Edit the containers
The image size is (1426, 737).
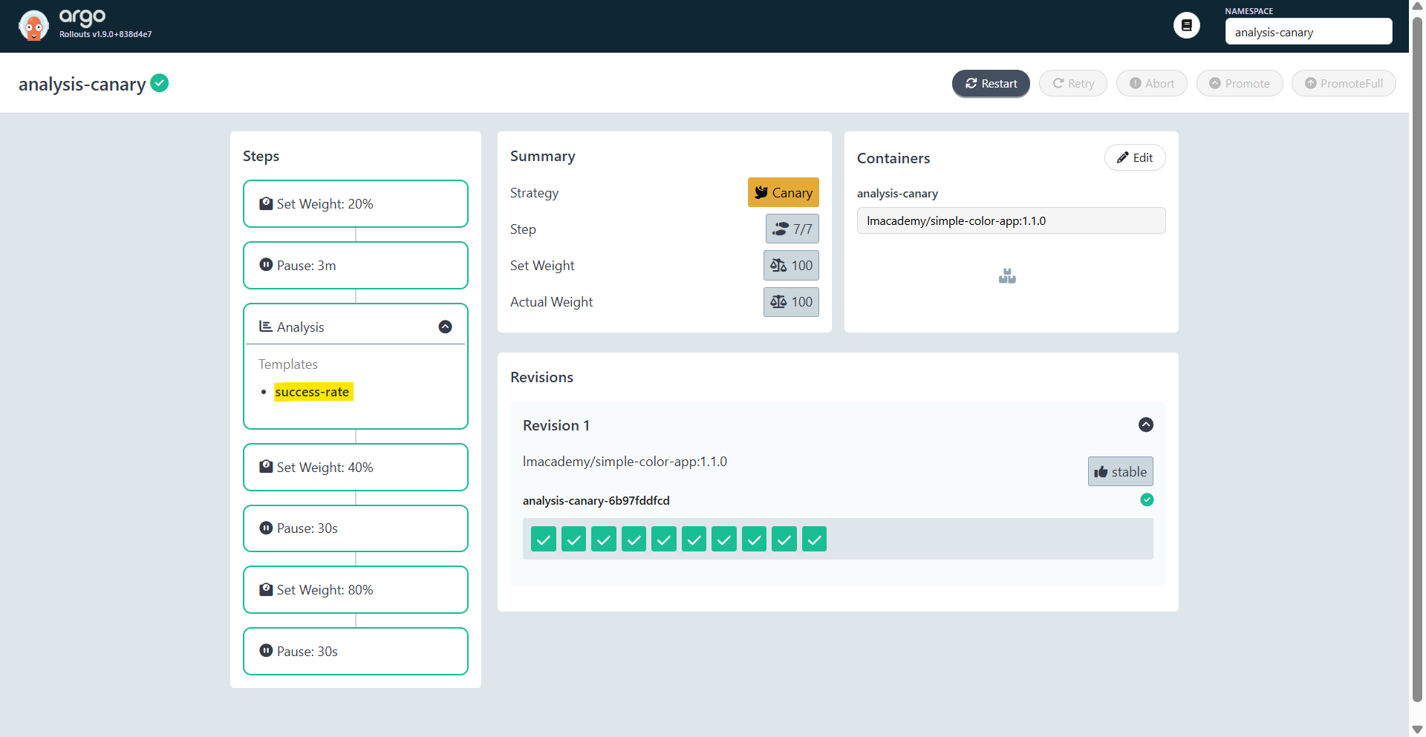1135,157
